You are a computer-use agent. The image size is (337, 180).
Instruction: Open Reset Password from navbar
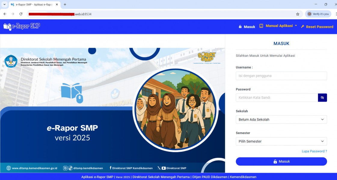(317, 27)
